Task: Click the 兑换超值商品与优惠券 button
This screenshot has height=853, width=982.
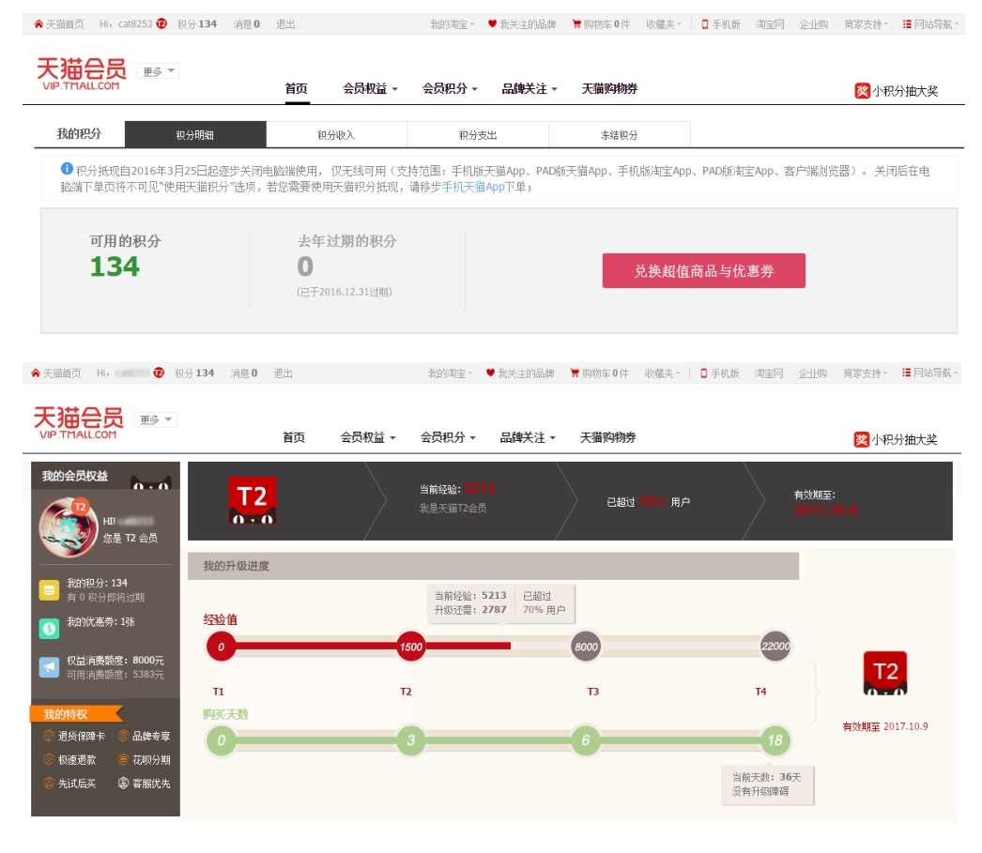Action: pyautogui.click(x=703, y=271)
